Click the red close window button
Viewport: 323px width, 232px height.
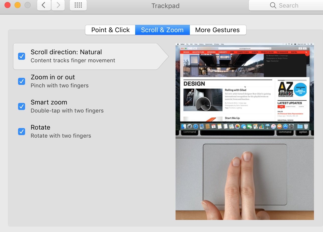[8, 5]
